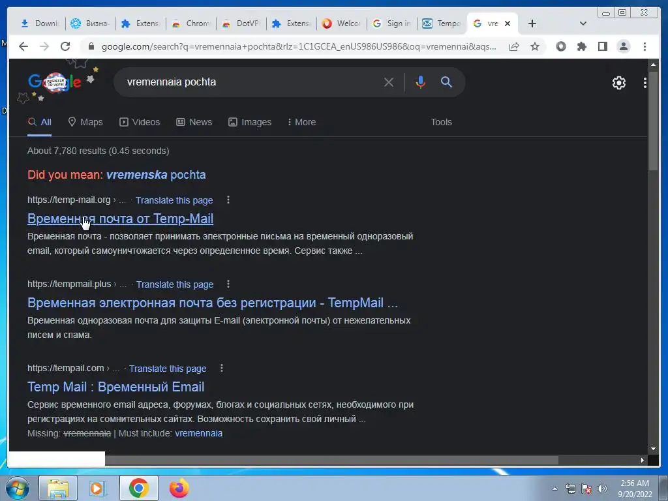Image resolution: width=668 pixels, height=501 pixels.
Task: Select the All results tab
Action: tap(40, 122)
